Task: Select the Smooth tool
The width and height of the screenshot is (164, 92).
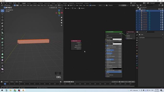Action: [x=2, y=60]
